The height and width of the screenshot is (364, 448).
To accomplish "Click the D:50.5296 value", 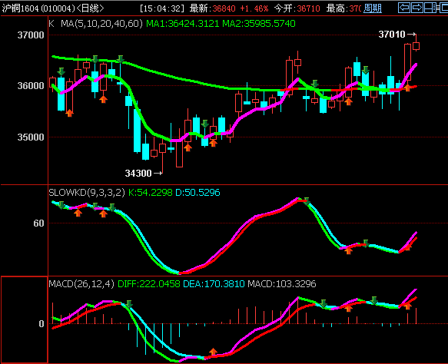I will point(197,193).
